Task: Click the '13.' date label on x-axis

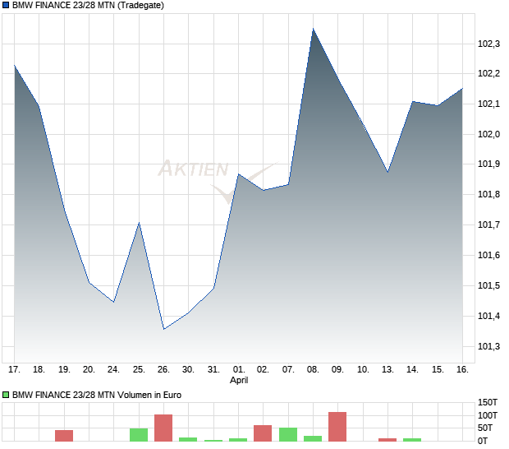Action: pyautogui.click(x=387, y=369)
